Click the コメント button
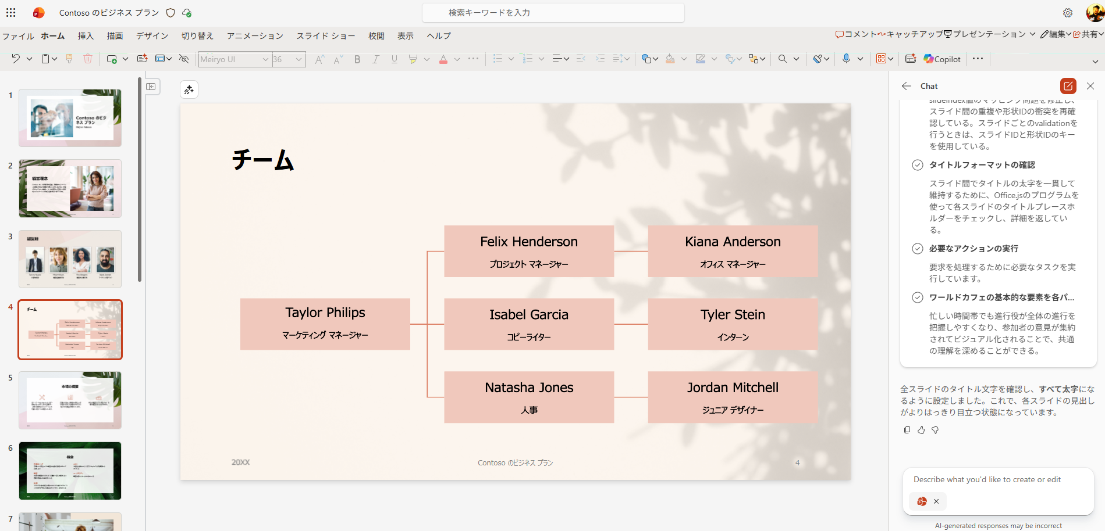 856,34
